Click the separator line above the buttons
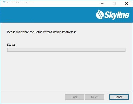 [x=66, y=91]
